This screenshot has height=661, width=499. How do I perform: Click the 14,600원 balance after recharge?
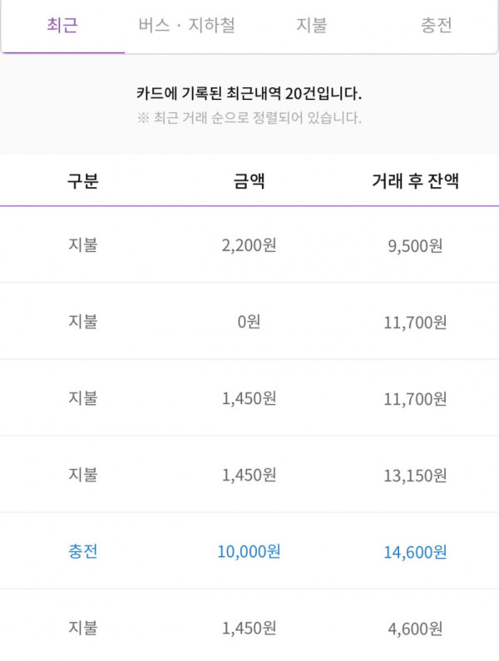416,552
